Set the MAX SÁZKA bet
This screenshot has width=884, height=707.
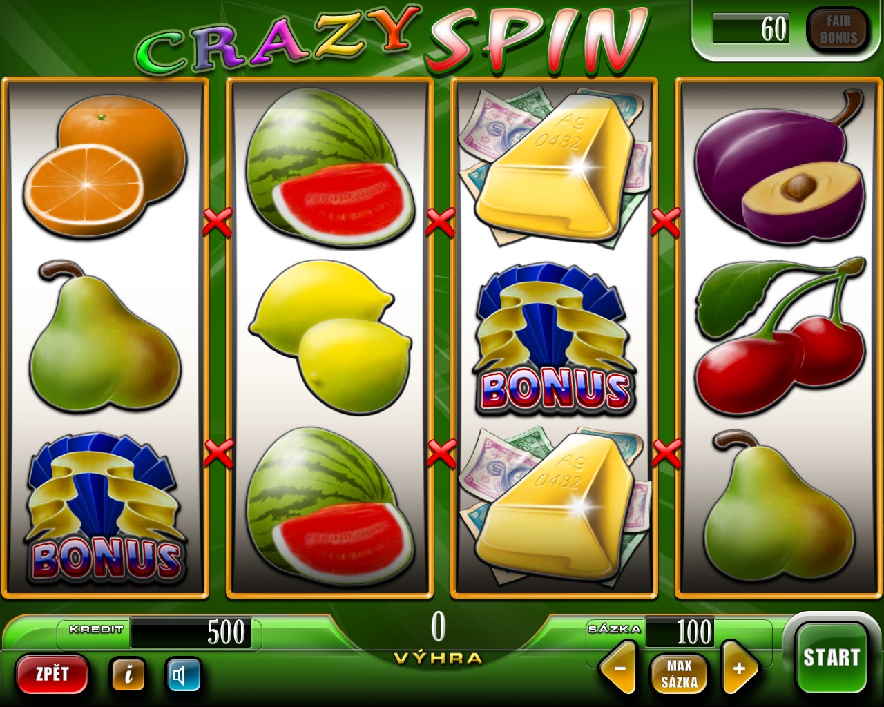pos(679,674)
